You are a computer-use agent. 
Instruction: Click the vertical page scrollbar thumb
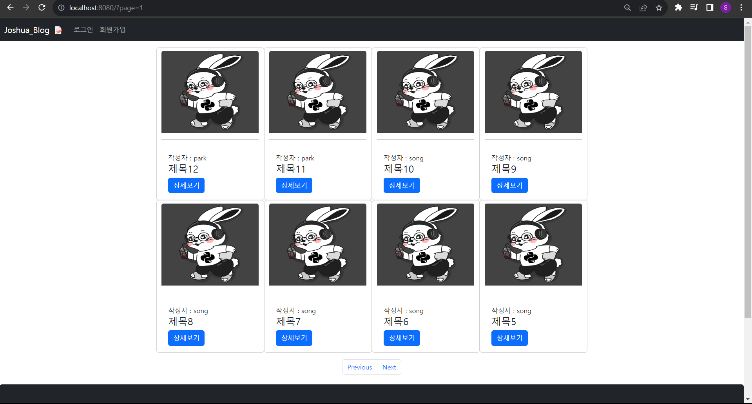(x=748, y=172)
